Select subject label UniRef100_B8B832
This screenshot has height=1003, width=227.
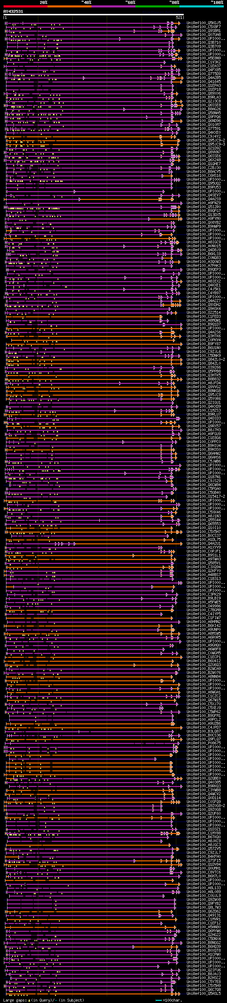pyautogui.click(x=204, y=379)
